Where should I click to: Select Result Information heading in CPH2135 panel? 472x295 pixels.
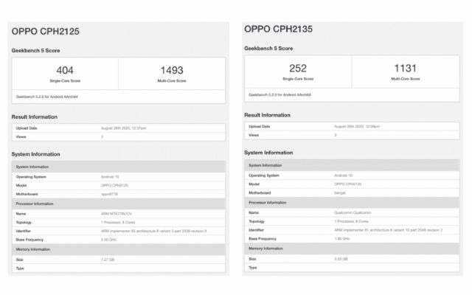click(x=267, y=115)
